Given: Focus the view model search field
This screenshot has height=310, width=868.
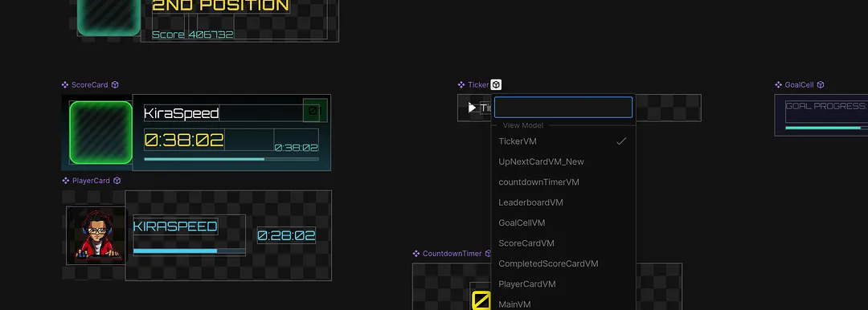Looking at the screenshot, I should pyautogui.click(x=563, y=108).
